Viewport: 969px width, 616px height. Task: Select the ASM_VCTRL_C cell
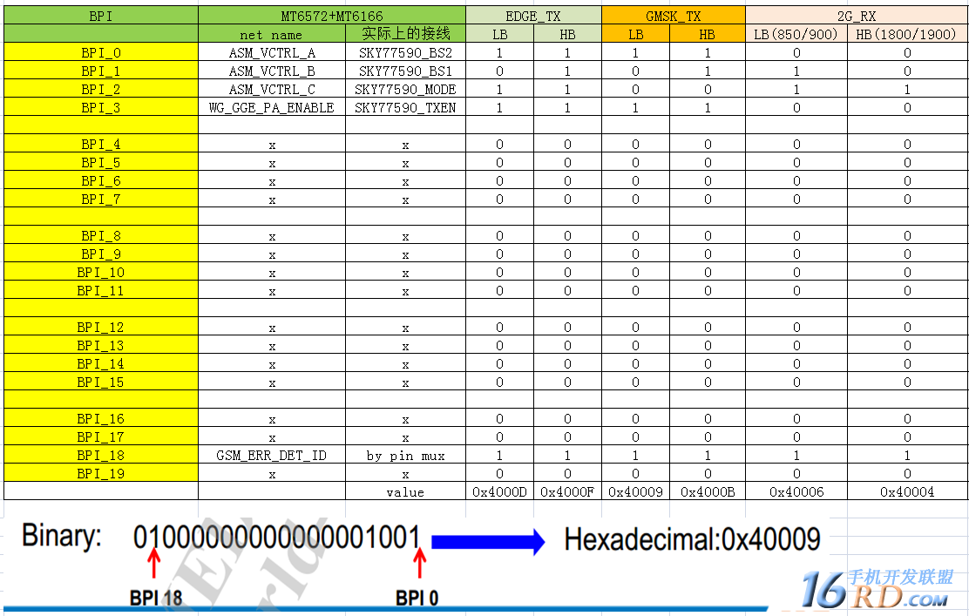point(272,89)
